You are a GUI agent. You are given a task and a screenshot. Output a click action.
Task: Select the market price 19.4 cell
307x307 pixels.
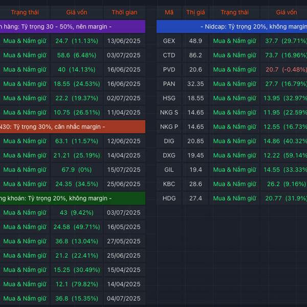(x=195, y=169)
